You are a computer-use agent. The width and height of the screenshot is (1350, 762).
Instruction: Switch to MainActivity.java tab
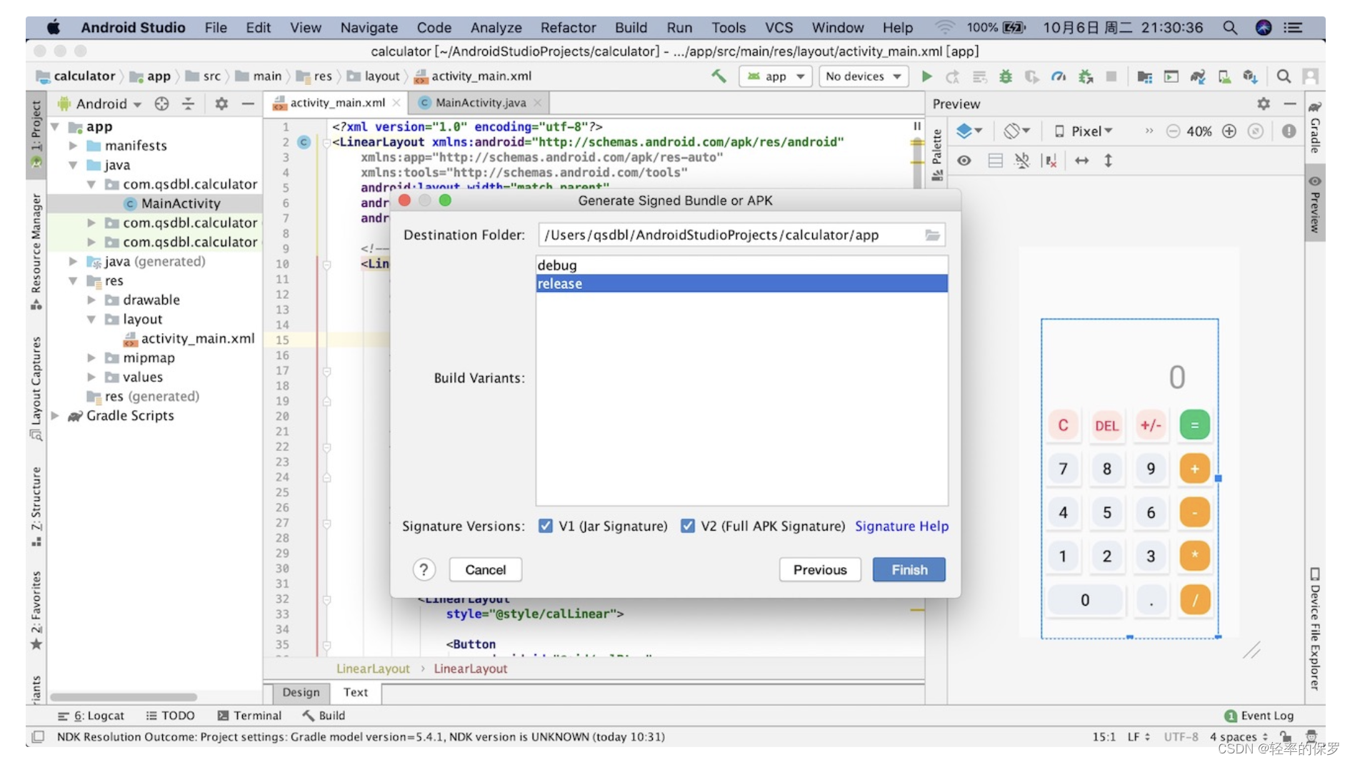[480, 103]
